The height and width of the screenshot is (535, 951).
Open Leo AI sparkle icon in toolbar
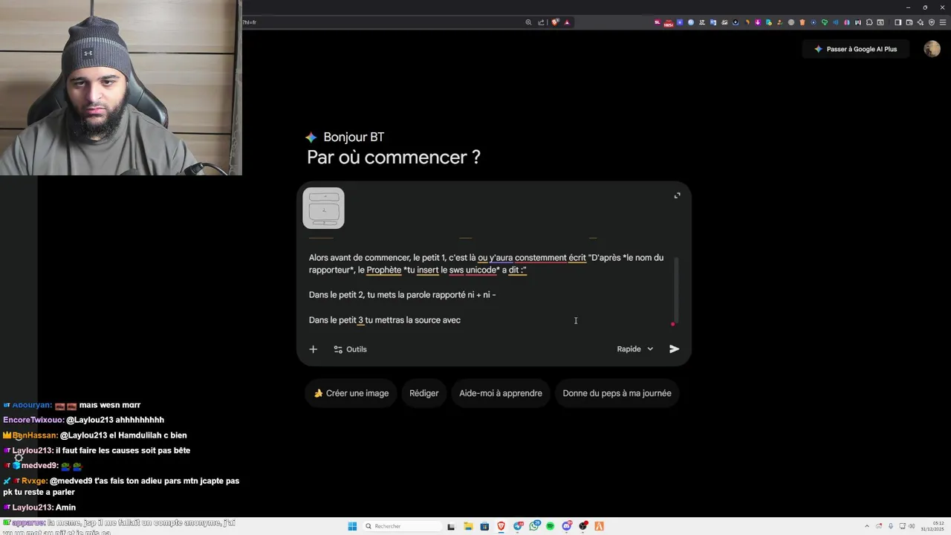920,22
